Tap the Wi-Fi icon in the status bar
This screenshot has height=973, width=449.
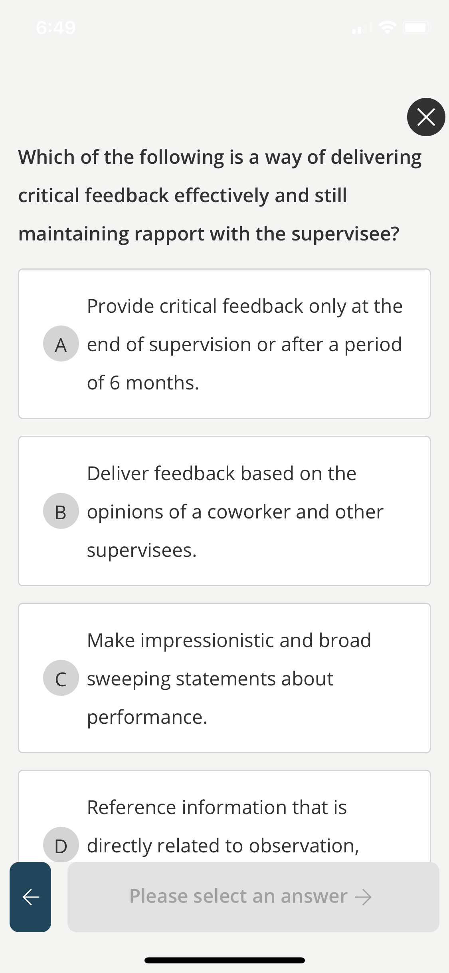pyautogui.click(x=386, y=27)
